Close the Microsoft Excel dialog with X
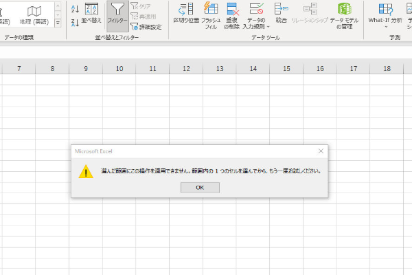Image resolution: width=412 pixels, height=275 pixels. [321, 151]
